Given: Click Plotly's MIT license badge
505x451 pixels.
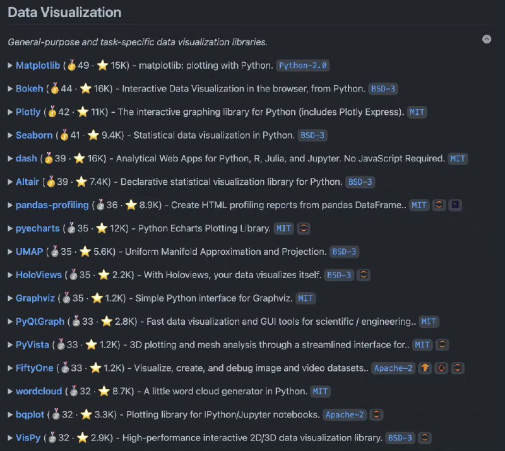Looking at the screenshot, I should point(417,112).
